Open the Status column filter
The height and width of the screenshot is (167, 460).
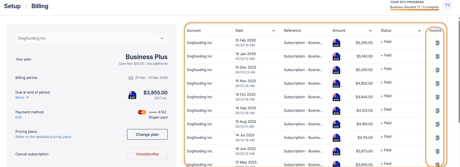[419, 31]
